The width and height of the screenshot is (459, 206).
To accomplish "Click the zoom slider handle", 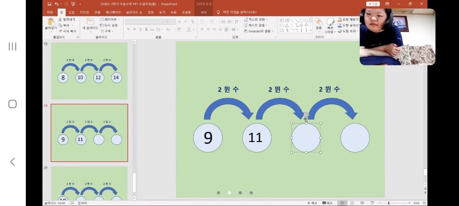I will 389,203.
